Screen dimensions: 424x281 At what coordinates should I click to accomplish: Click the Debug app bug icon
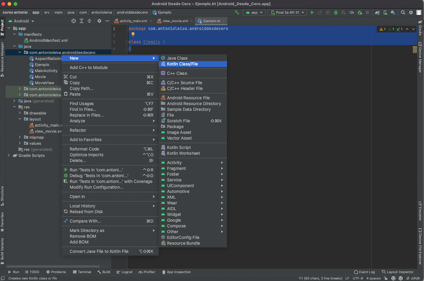tap(336, 12)
